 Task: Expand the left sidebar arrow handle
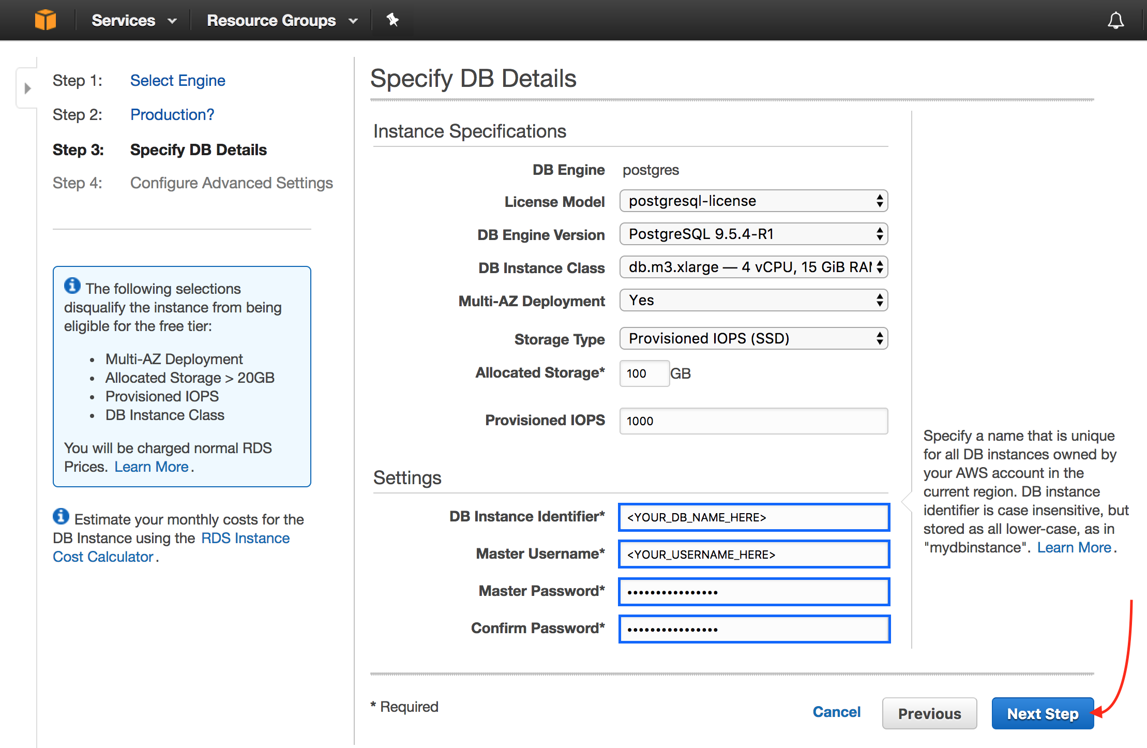tap(28, 88)
